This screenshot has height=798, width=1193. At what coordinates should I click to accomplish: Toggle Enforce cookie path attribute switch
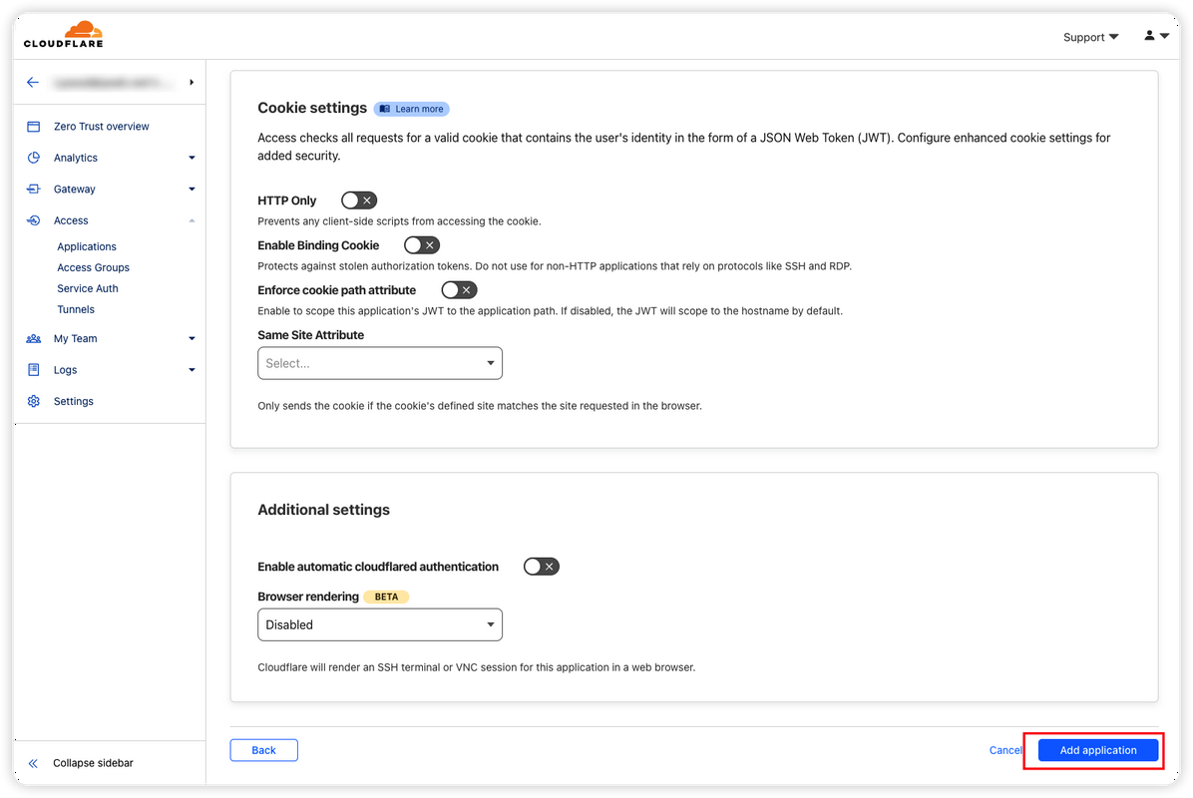tap(459, 290)
